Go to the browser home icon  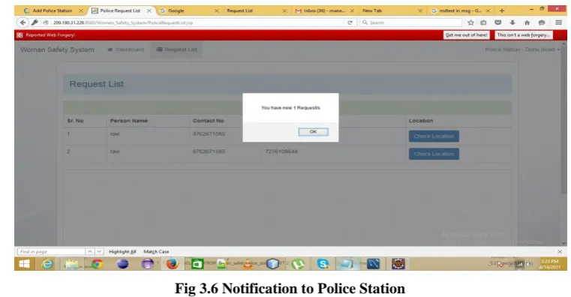[x=527, y=22]
